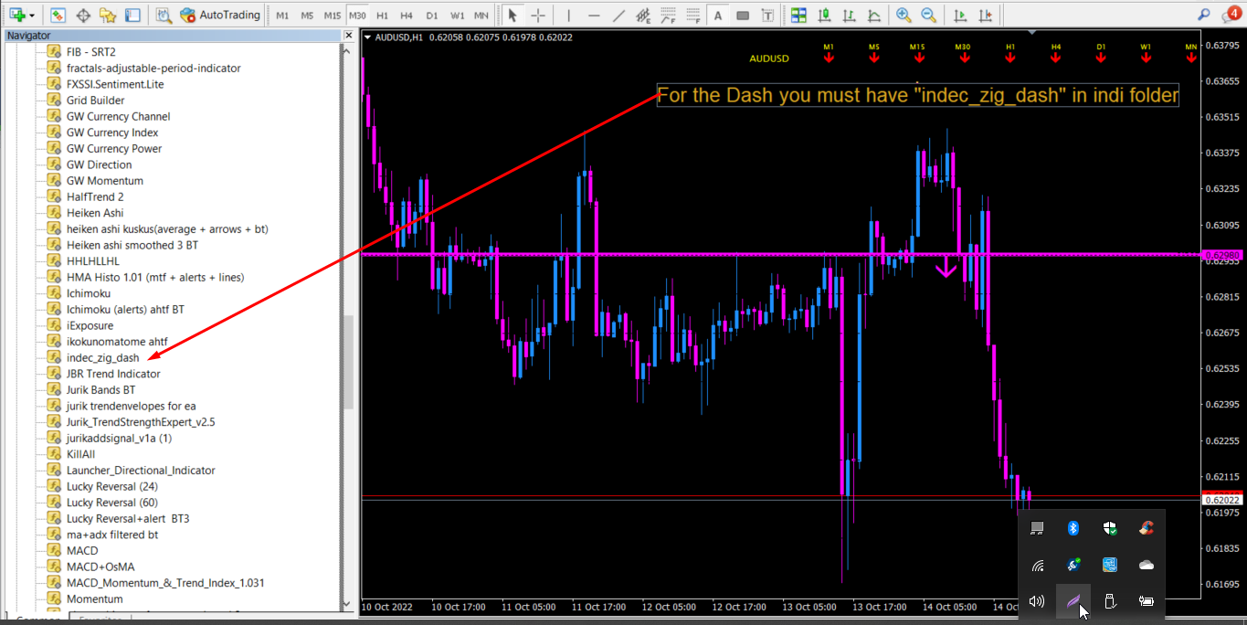Select MACD+OsMA indicator
The height and width of the screenshot is (625, 1247).
tap(100, 567)
